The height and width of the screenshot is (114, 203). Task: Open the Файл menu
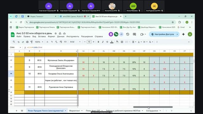point(19,36)
